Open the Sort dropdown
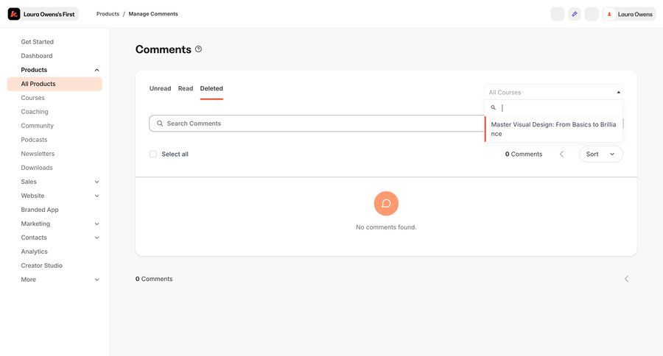The width and height of the screenshot is (663, 356). point(600,154)
